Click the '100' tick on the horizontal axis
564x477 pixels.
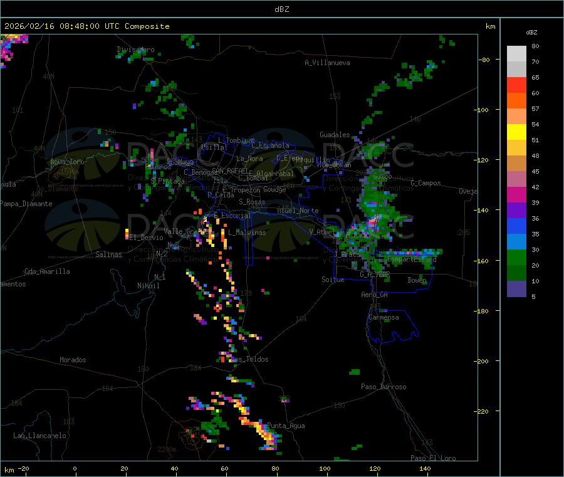(325, 469)
